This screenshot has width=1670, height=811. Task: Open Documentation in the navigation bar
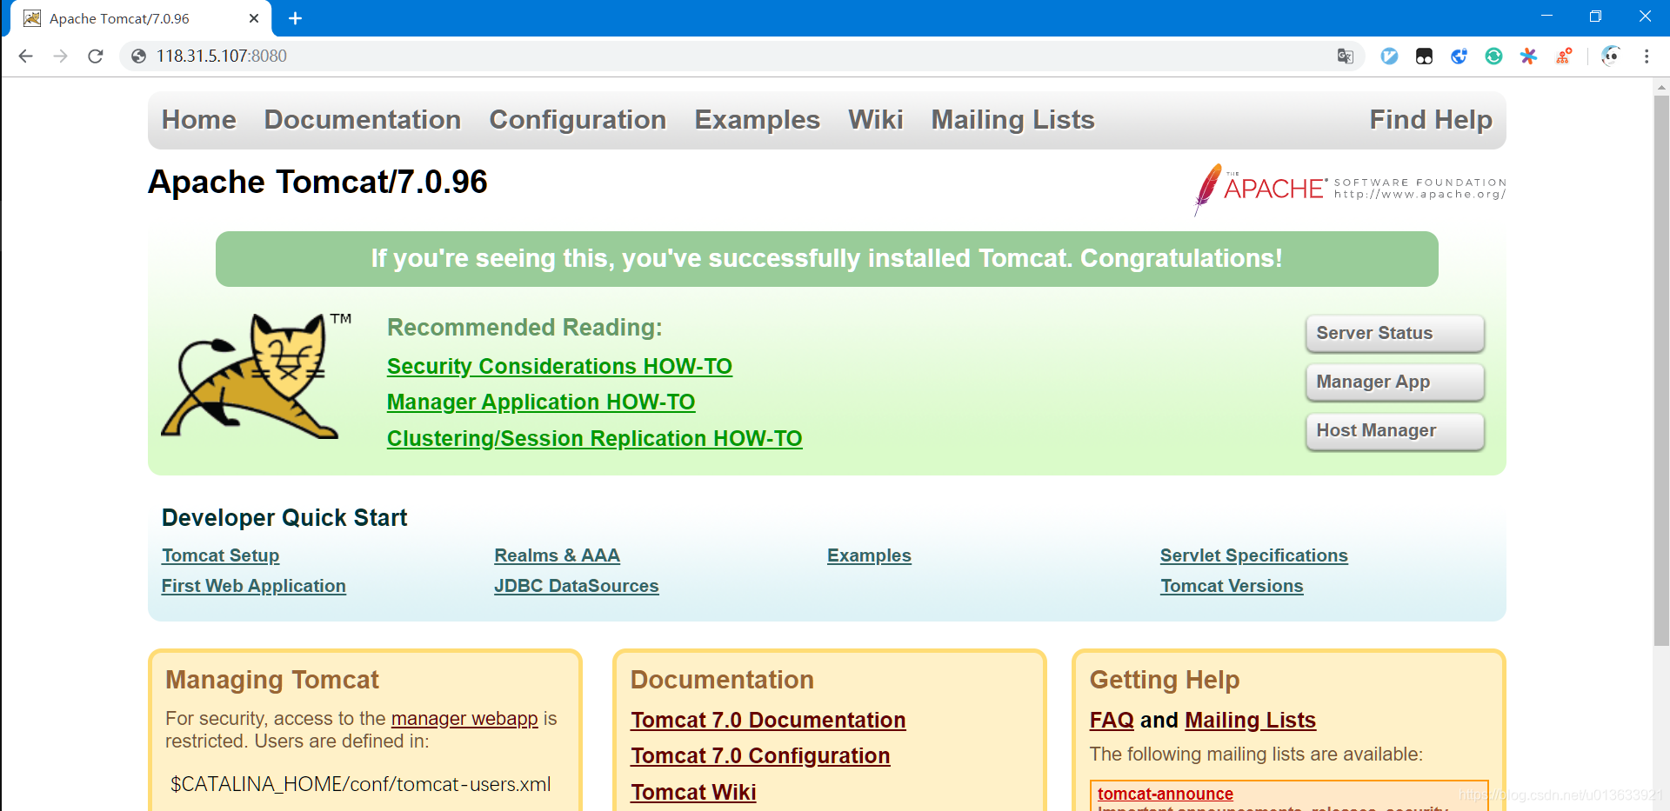coord(363,120)
